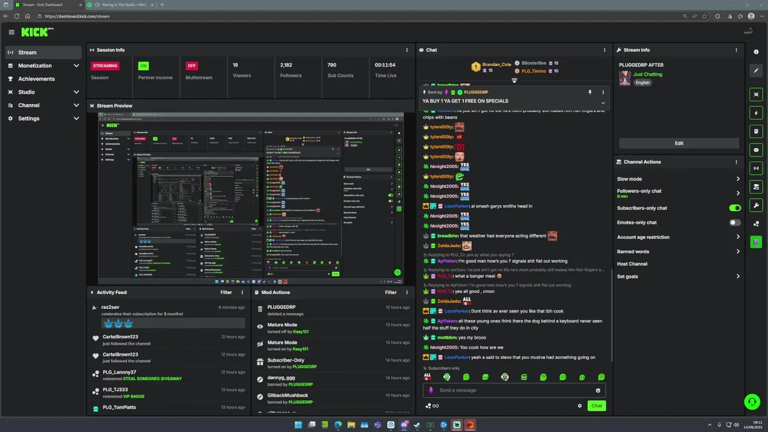Click the ON Partner Income indicator
Image resolution: width=768 pixels, height=432 pixels.
point(143,65)
